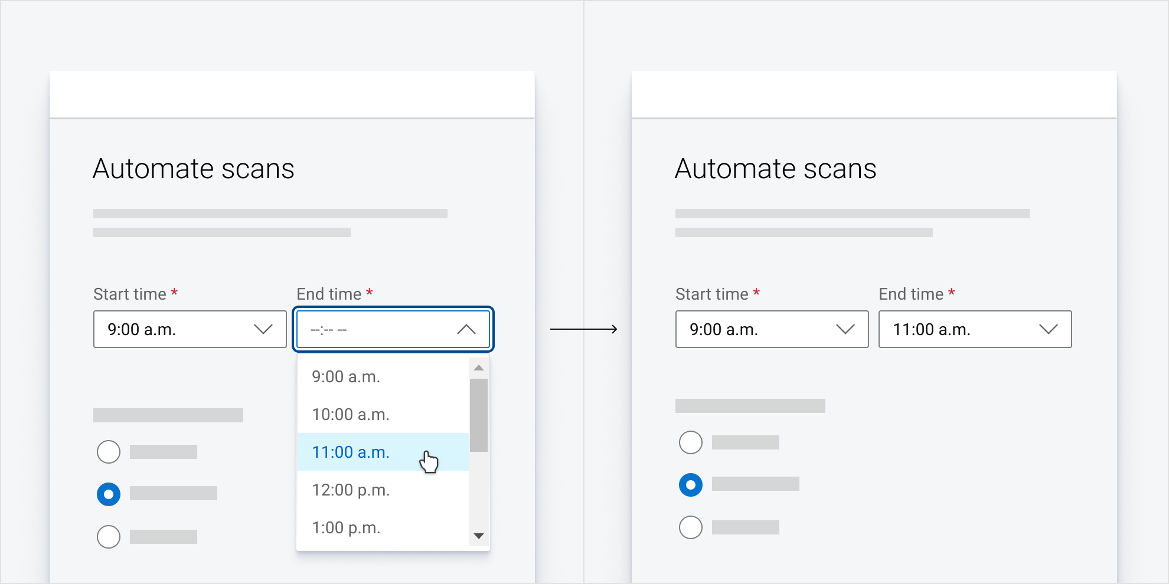The image size is (1169, 584).
Task: Pick 12:00 p.m. in the dropdown list
Action: (x=351, y=490)
